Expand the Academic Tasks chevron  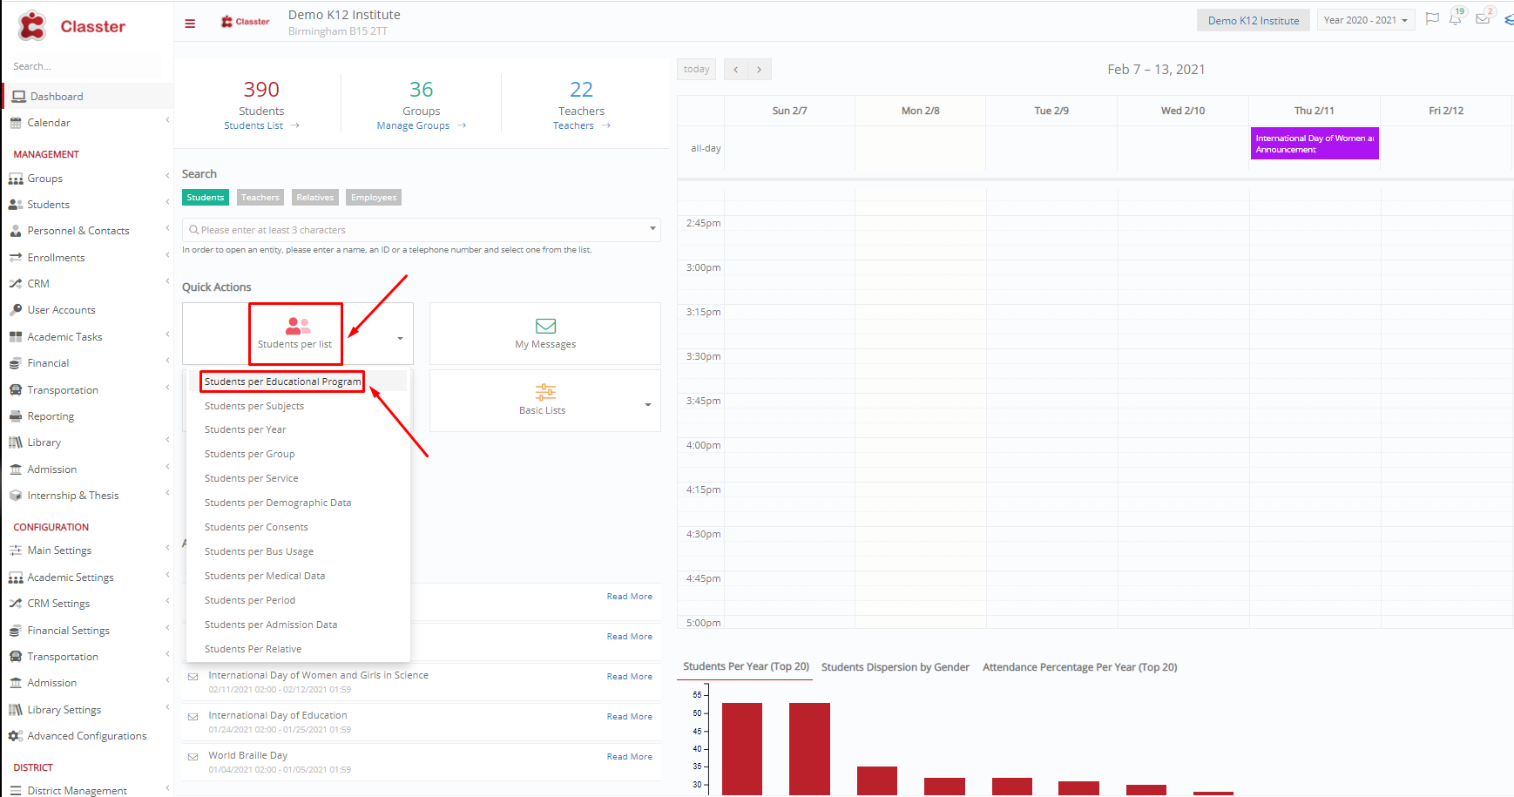167,334
